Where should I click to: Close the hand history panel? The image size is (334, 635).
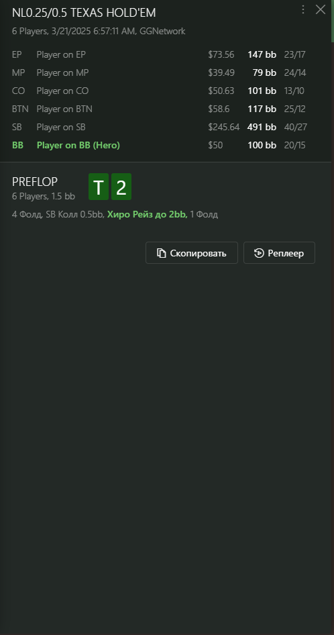[320, 9]
